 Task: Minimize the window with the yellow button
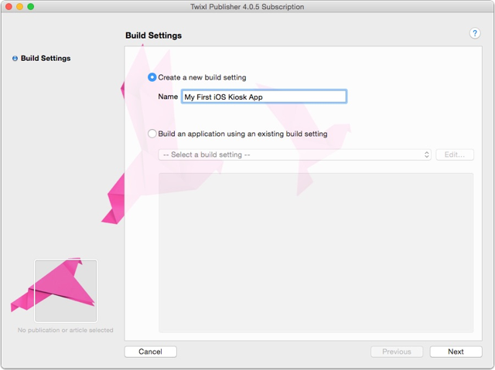19,7
